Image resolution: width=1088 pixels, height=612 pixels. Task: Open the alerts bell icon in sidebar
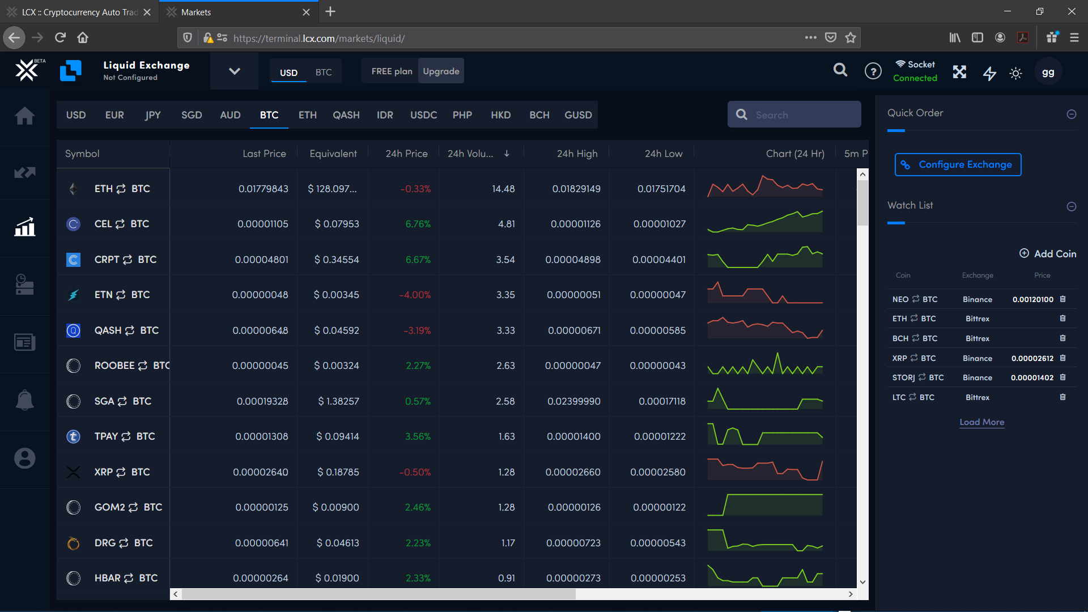pyautogui.click(x=24, y=400)
